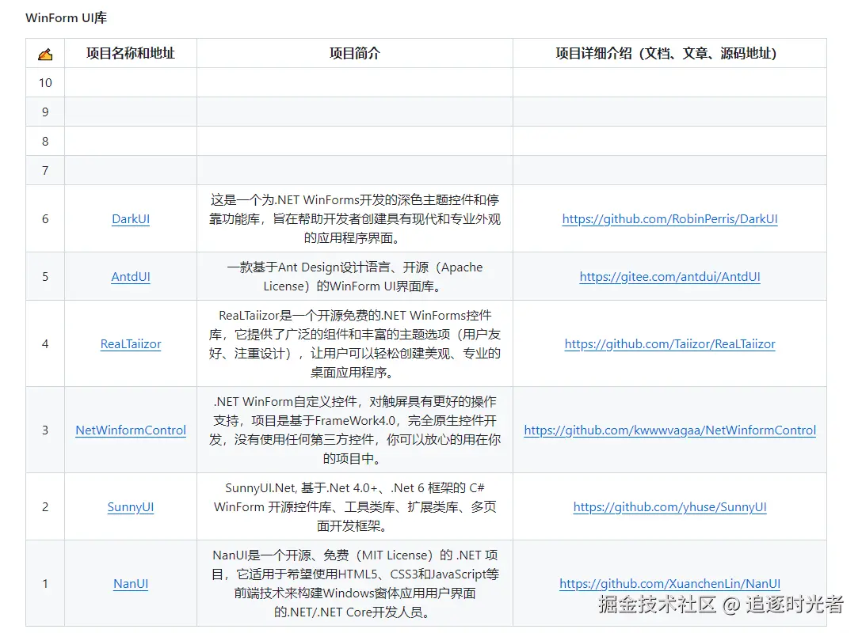Visit github.com/yhuse/SunnyUI URL

669,507
